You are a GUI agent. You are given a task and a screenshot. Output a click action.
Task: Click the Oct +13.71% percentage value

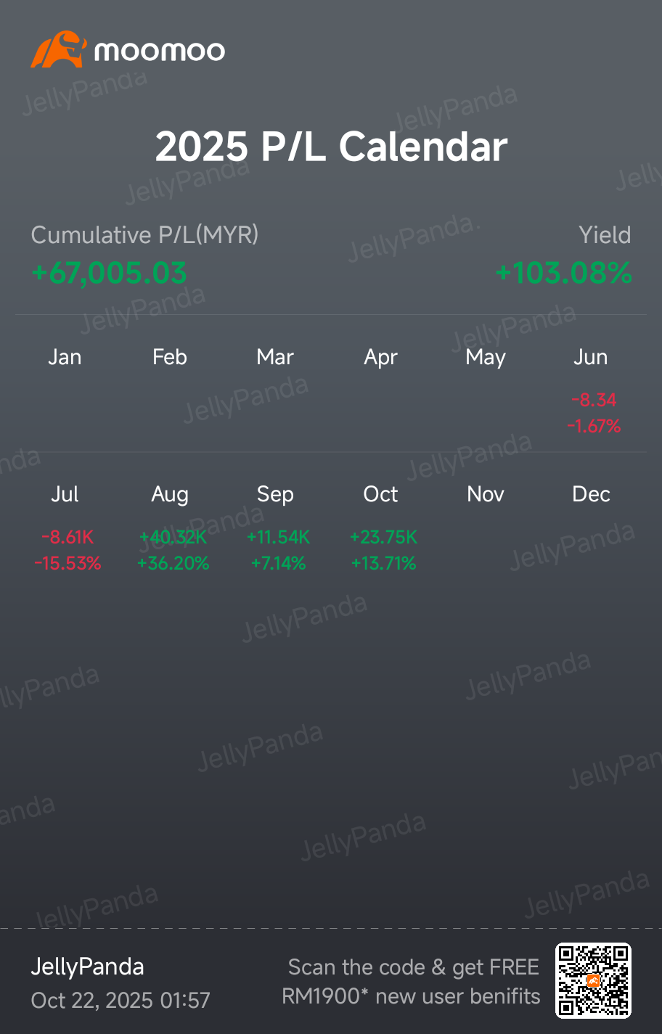click(x=383, y=564)
